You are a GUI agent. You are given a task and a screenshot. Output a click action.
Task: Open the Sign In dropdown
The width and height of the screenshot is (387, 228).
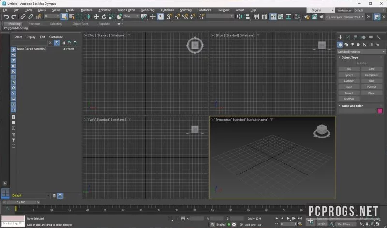point(321,10)
